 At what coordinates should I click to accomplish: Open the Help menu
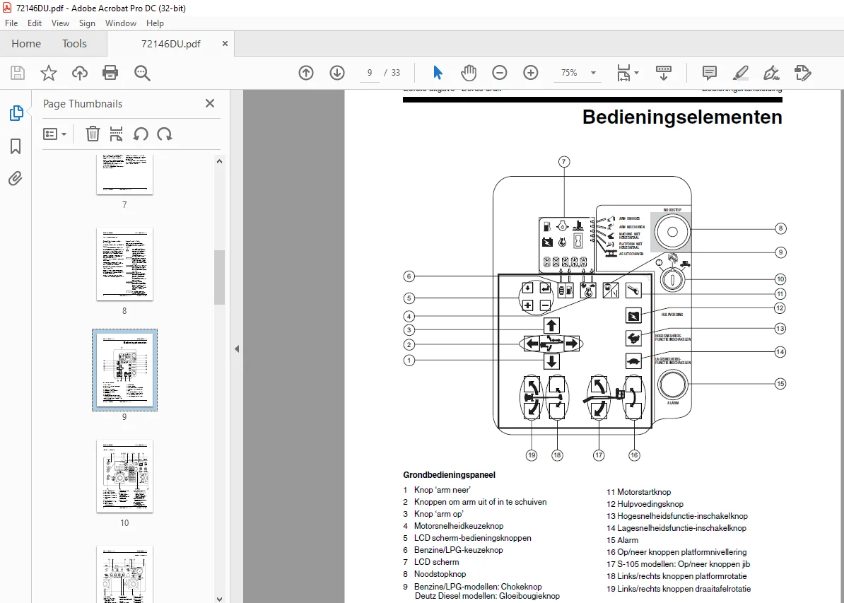155,23
